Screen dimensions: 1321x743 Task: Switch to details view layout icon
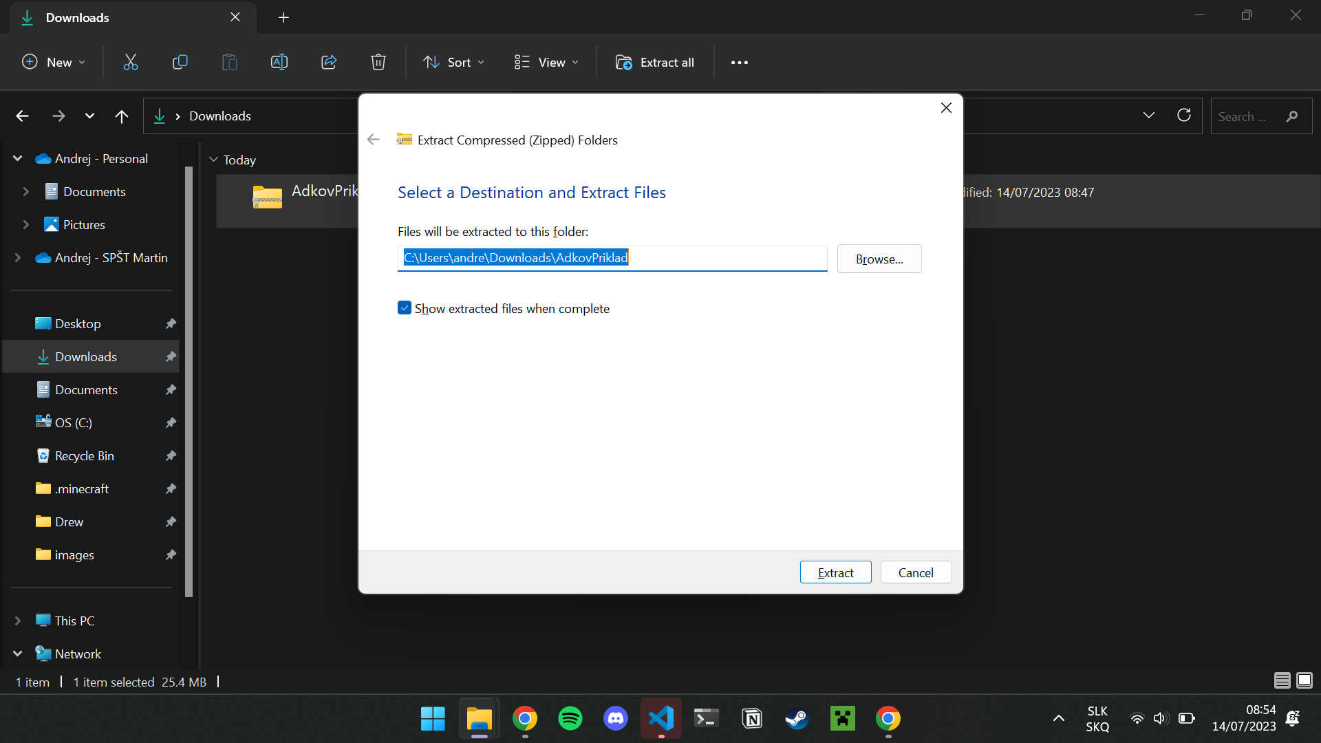click(x=1282, y=681)
